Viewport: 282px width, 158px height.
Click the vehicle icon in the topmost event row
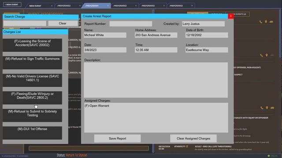[271, 22]
